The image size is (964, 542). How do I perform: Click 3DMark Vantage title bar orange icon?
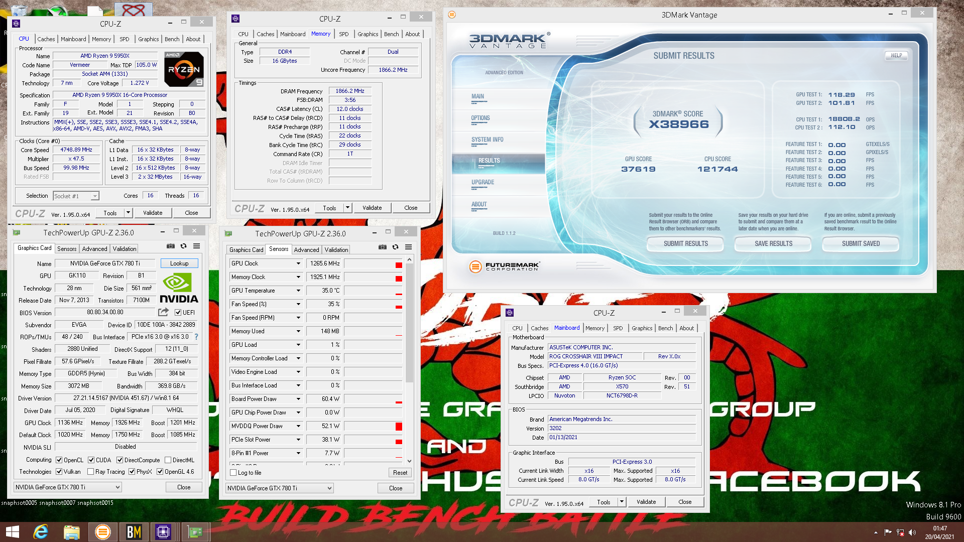(452, 15)
